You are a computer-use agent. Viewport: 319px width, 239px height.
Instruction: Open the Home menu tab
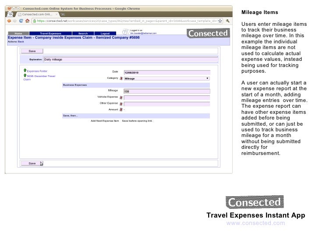click(x=18, y=33)
